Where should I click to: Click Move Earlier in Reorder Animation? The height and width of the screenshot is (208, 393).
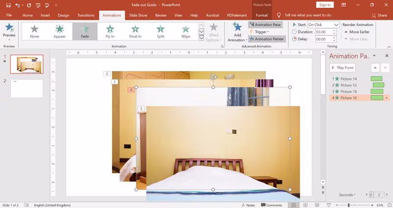(357, 32)
